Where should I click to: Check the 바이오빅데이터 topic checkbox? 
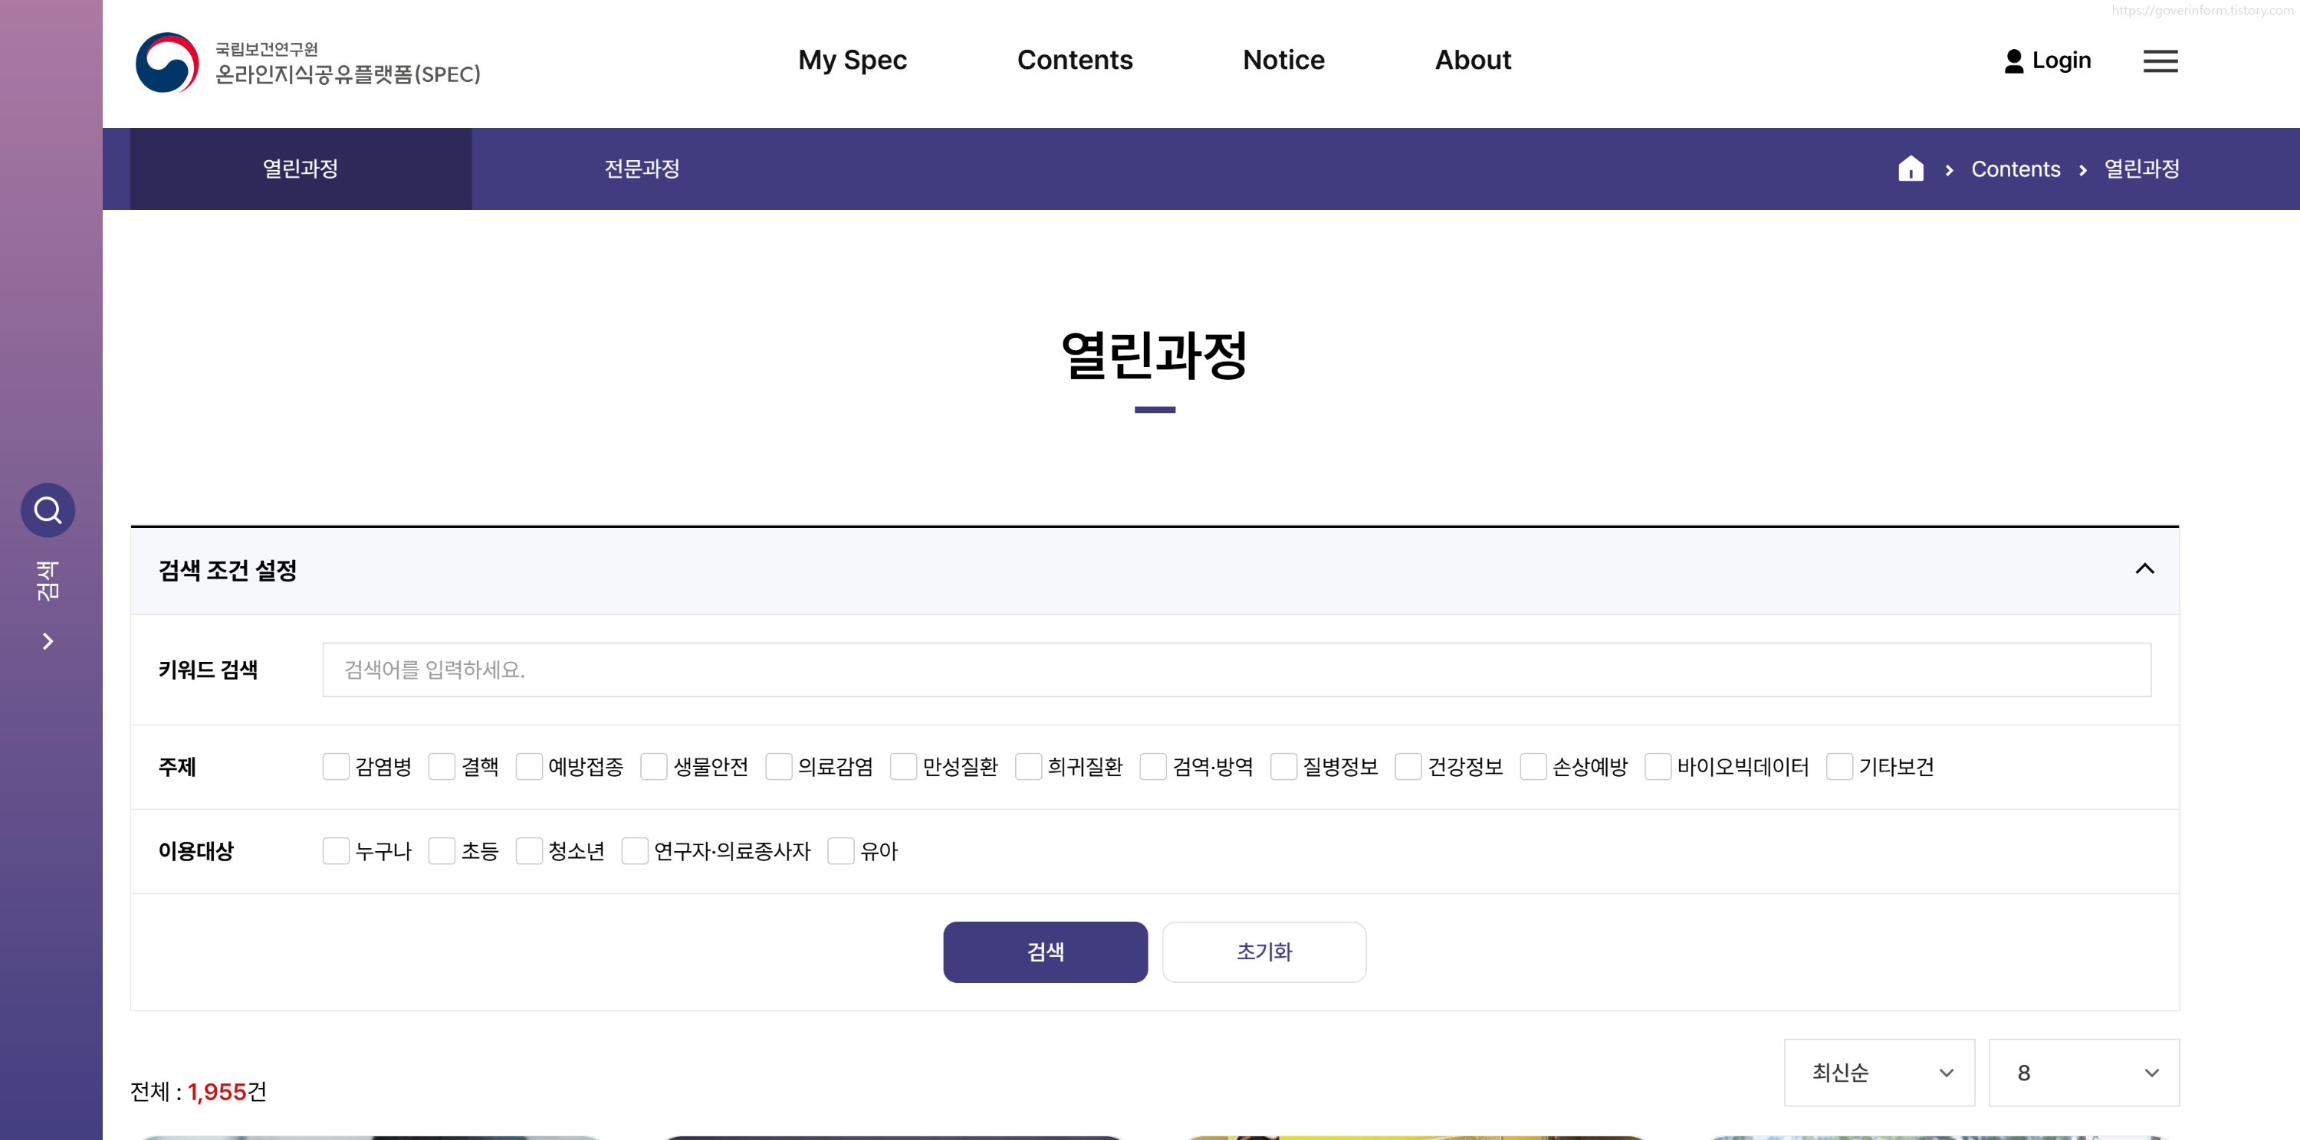coord(1657,766)
